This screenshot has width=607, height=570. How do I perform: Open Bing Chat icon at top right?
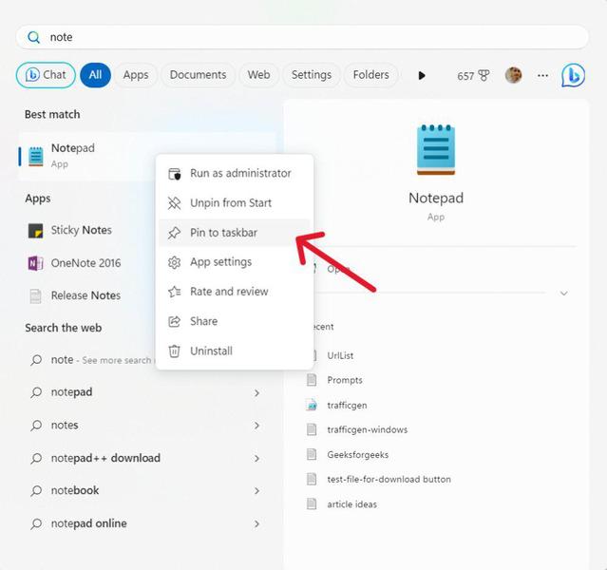pos(574,75)
